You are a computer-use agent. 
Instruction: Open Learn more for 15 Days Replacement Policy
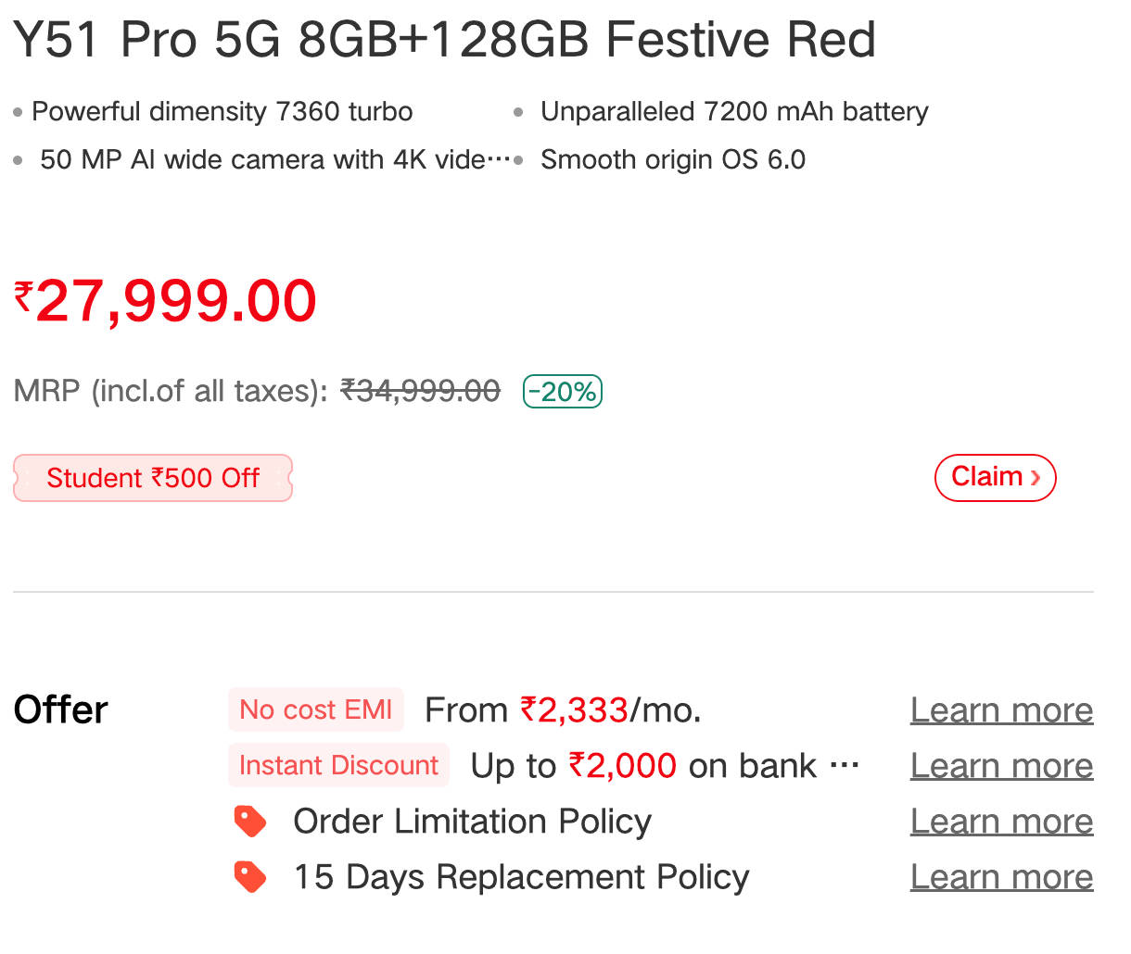click(1001, 877)
